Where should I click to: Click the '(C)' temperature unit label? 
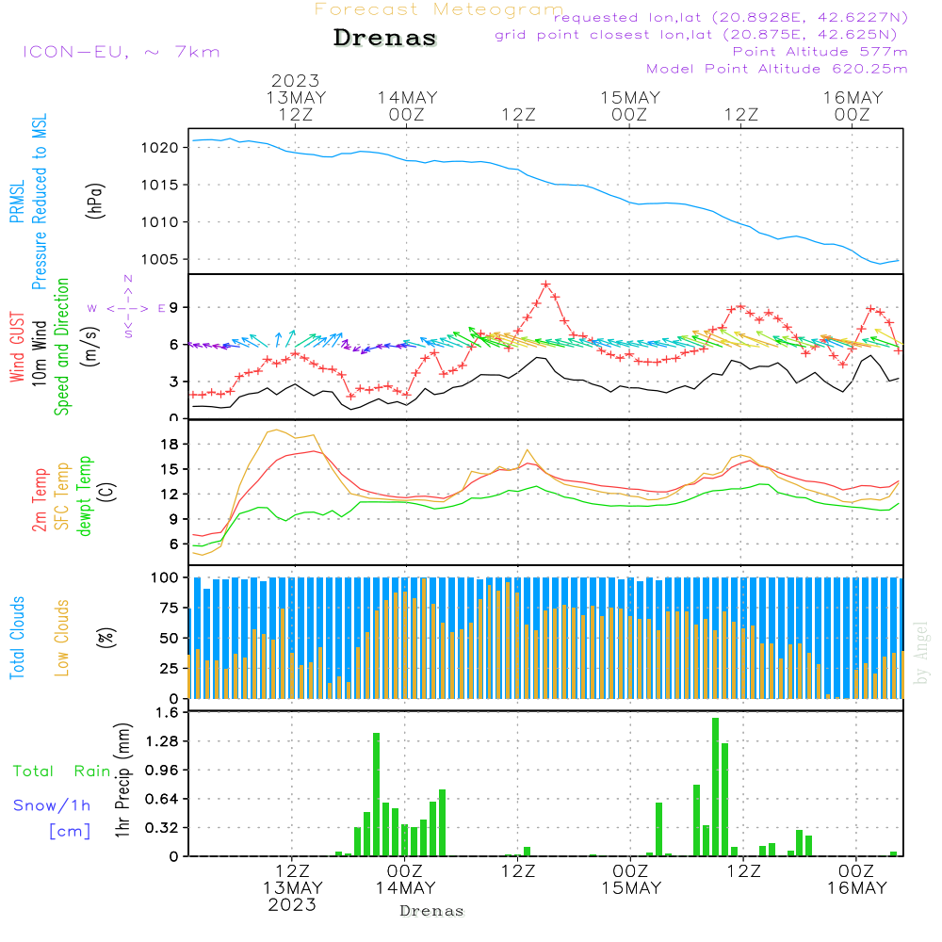tap(107, 492)
